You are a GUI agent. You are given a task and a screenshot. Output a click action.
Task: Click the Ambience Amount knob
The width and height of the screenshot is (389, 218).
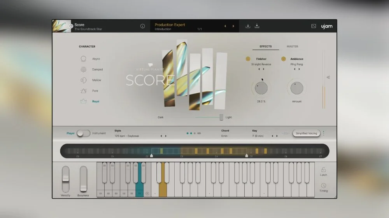click(297, 88)
